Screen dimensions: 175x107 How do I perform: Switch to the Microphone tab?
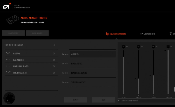coord(147,34)
